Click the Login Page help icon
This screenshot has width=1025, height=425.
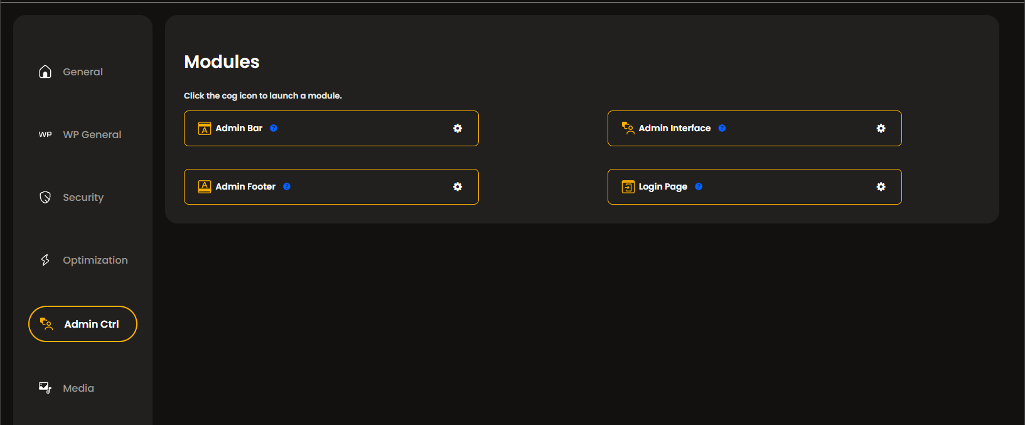pos(699,186)
